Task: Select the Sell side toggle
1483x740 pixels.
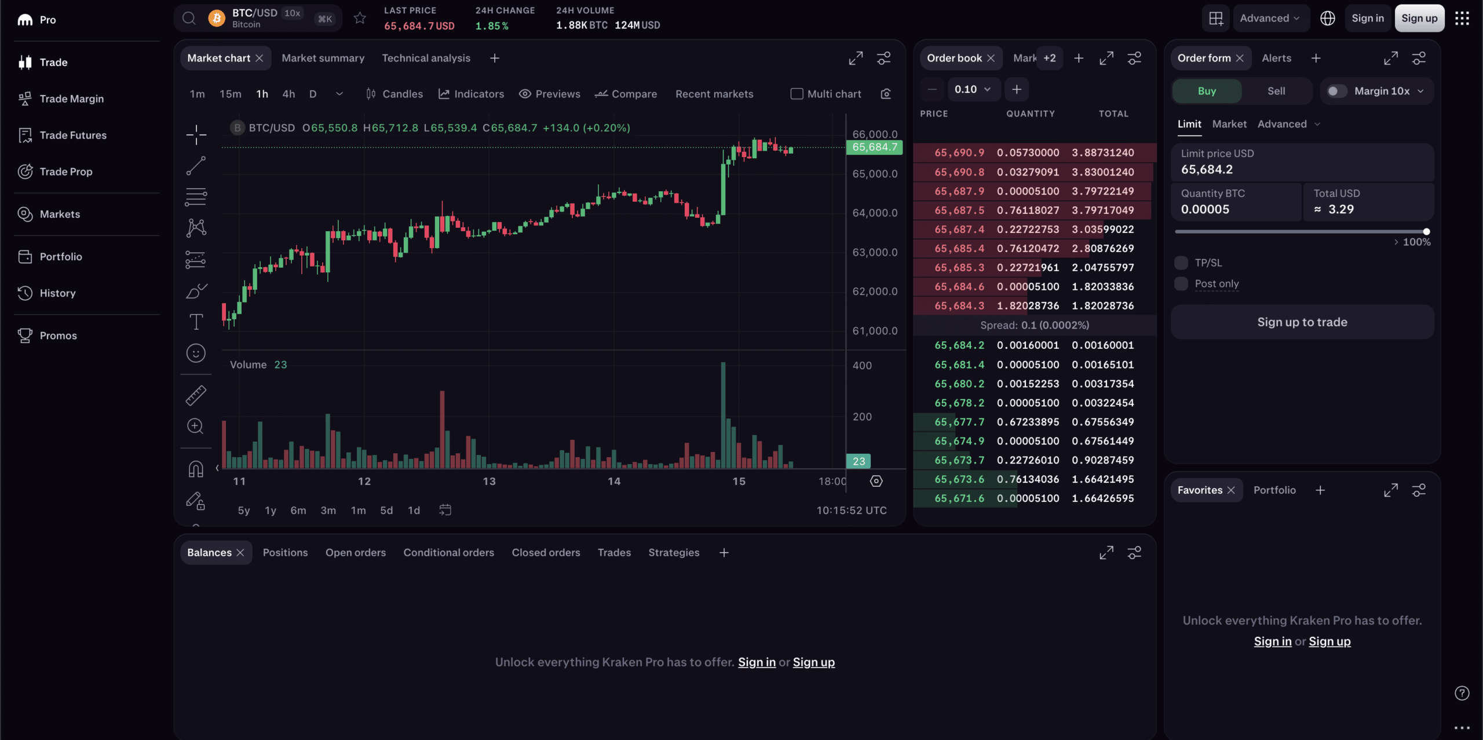Action: click(x=1276, y=91)
